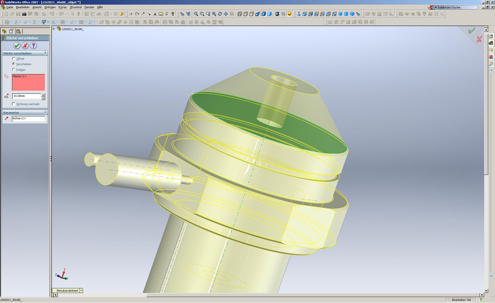Viewport: 495px width, 303px height.
Task: Select the Offset radio option
Action: click(14, 59)
